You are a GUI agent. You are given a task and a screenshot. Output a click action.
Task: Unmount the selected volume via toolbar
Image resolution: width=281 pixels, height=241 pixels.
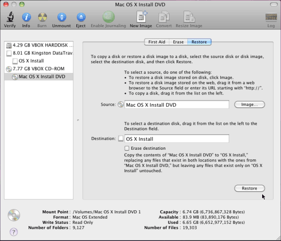61,17
